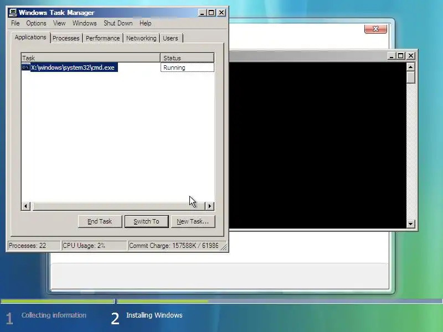This screenshot has width=443, height=332.
Task: Click the New Task... button
Action: (x=193, y=221)
